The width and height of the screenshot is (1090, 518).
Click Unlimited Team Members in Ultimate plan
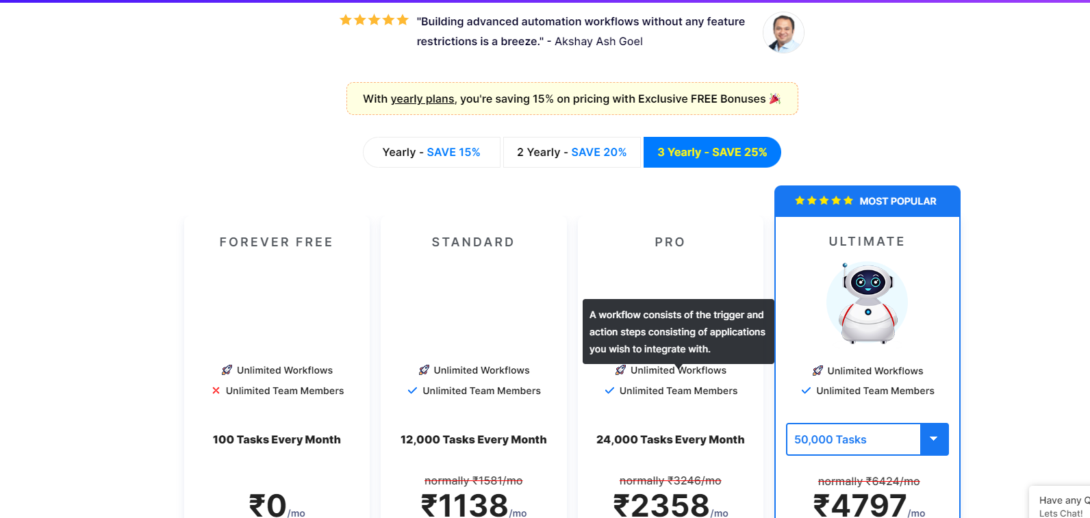click(x=875, y=391)
